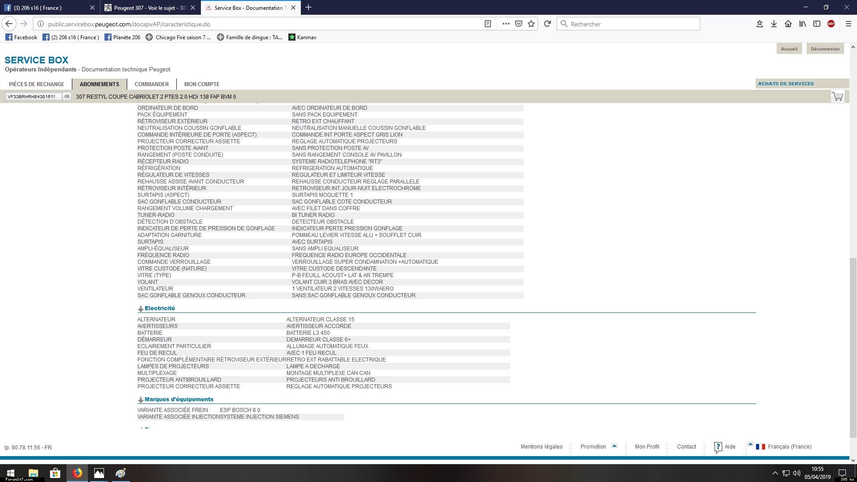The width and height of the screenshot is (857, 482).
Task: Open Français (France) language selector
Action: click(789, 447)
